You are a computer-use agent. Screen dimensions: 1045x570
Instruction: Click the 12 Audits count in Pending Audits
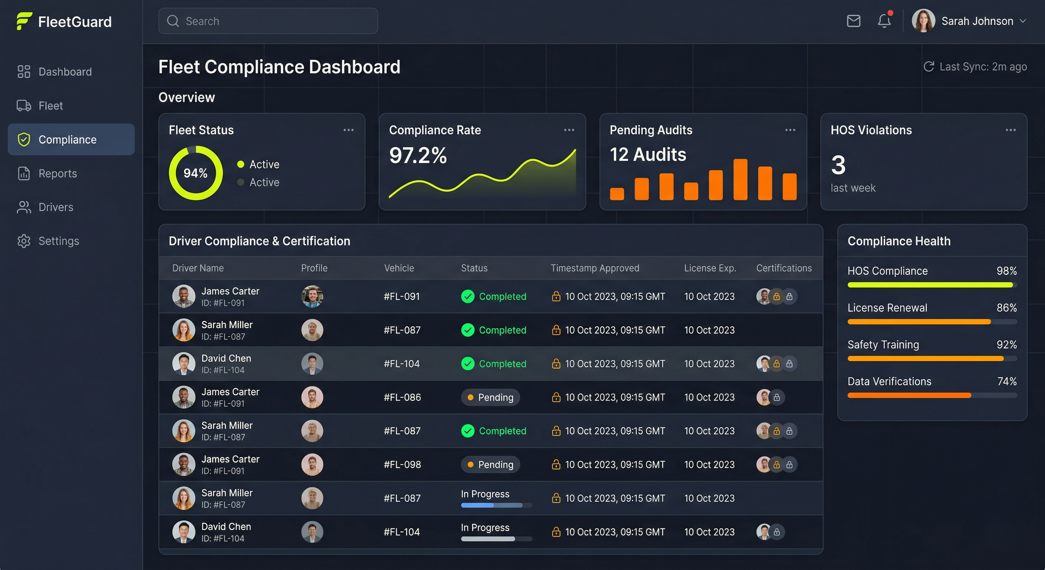point(648,154)
